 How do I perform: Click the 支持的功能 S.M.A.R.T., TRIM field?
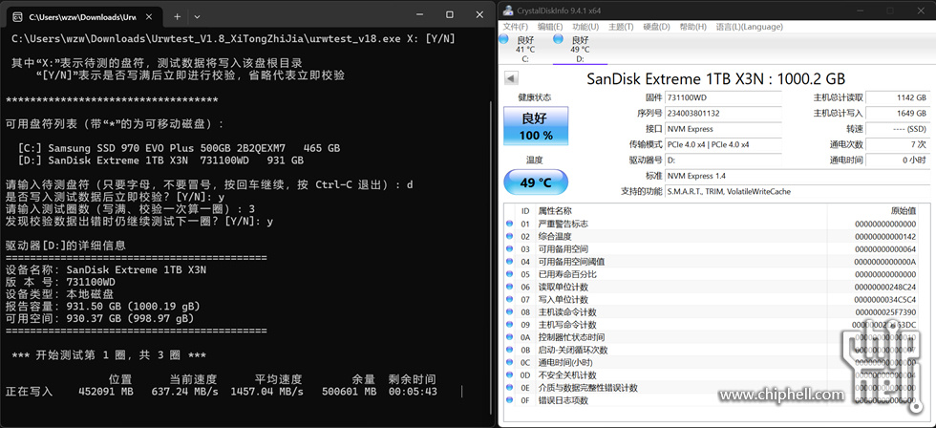[798, 192]
